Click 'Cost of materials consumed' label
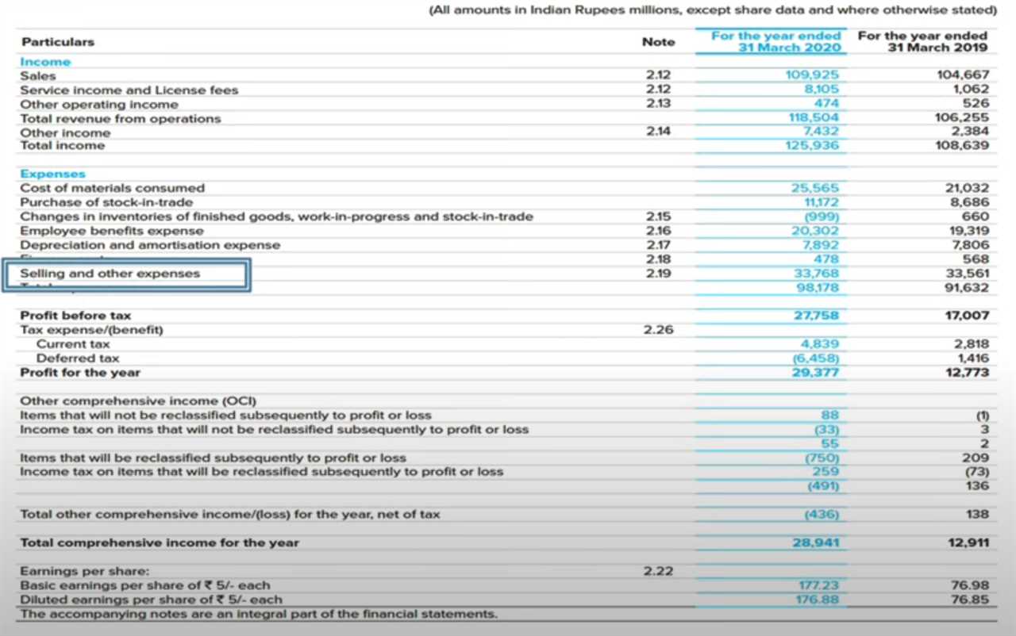Image resolution: width=1016 pixels, height=636 pixels. 112,188
